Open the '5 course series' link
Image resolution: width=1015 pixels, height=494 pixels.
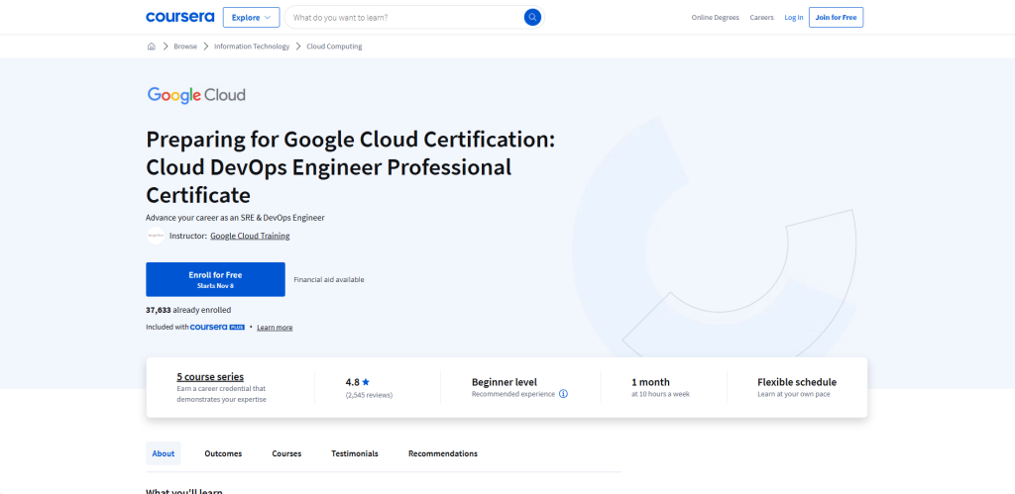(x=210, y=377)
